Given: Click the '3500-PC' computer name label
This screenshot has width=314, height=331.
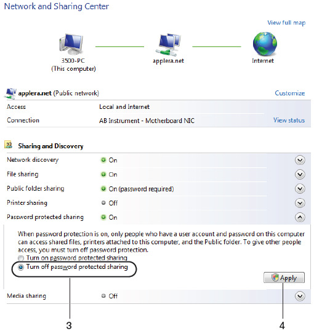Looking at the screenshot, I should point(73,61).
